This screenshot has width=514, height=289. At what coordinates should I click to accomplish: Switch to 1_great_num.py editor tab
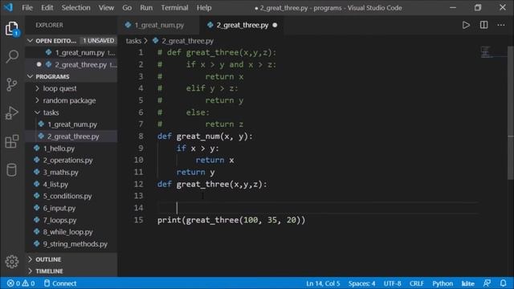click(159, 25)
